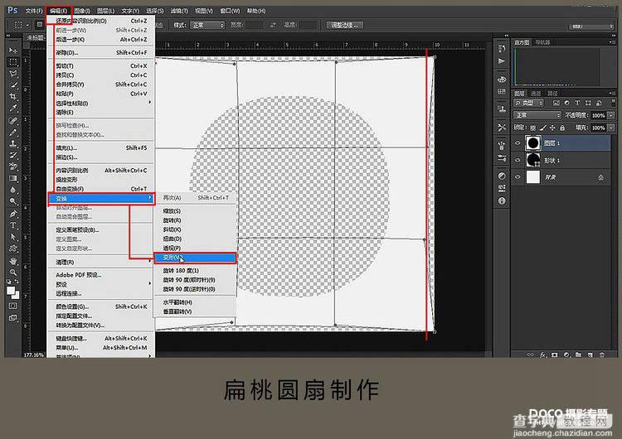Toggle lock image pixels brush icon
This screenshot has height=439, width=622.
click(542, 128)
